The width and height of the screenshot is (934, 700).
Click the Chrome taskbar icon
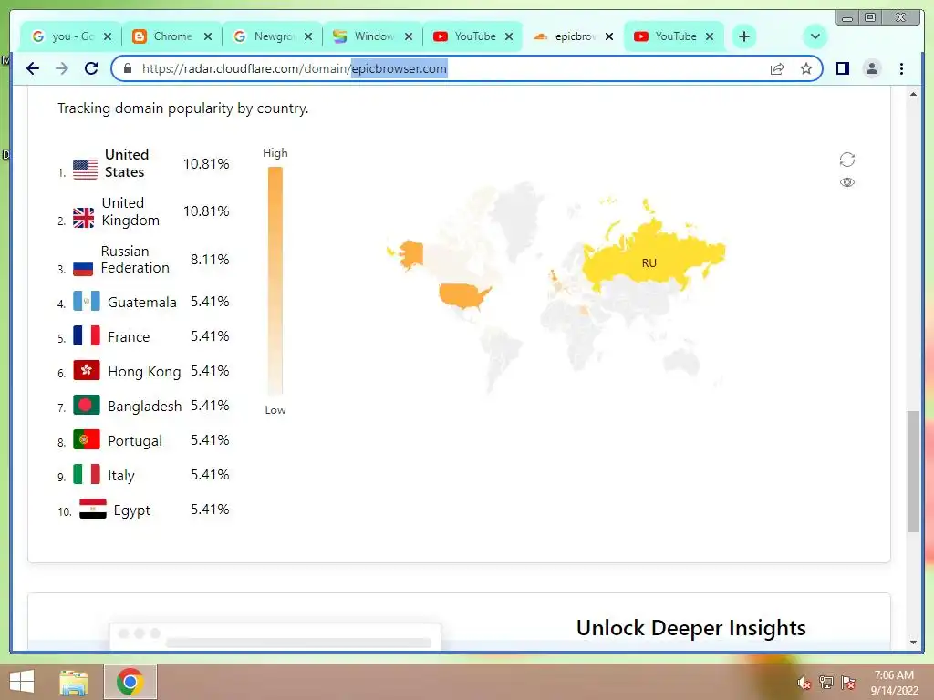130,682
